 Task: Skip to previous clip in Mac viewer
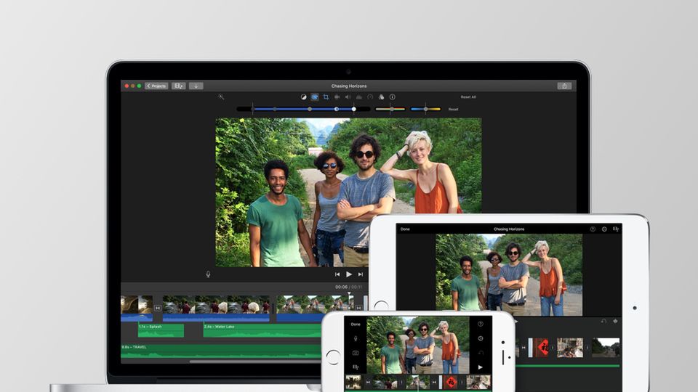pos(337,274)
